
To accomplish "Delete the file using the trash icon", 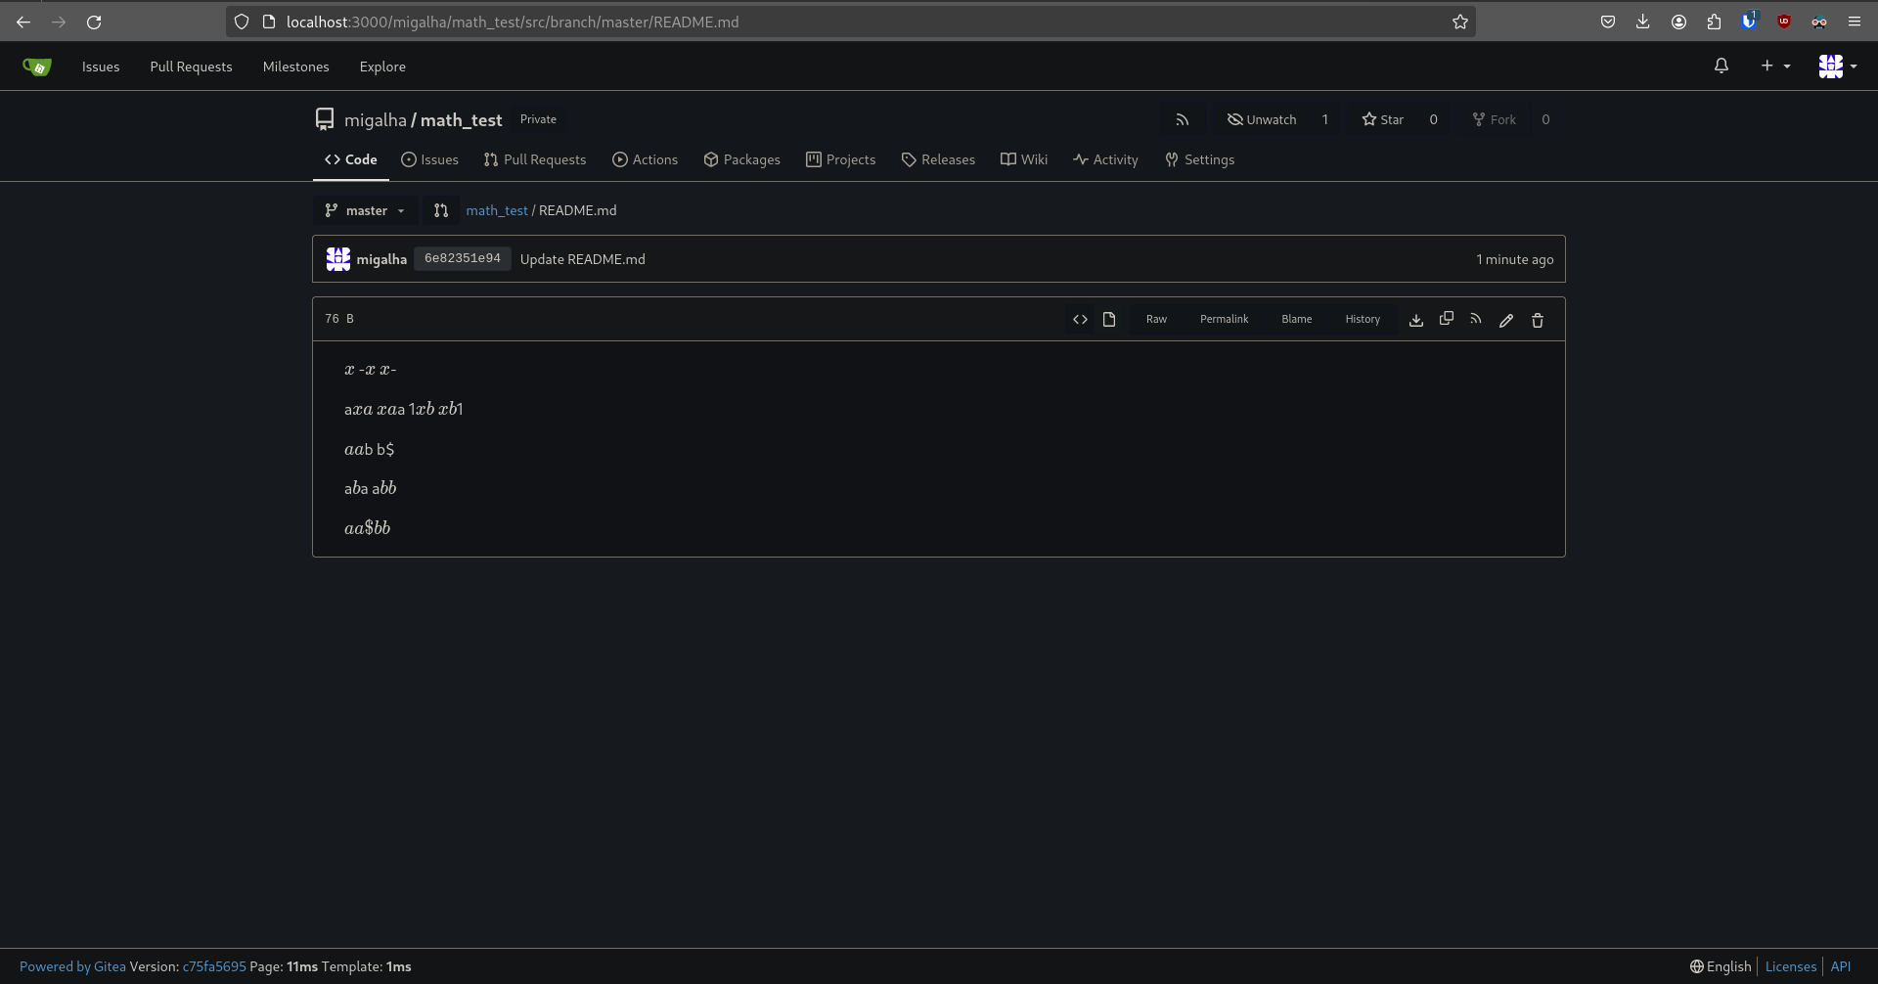I will pyautogui.click(x=1537, y=320).
